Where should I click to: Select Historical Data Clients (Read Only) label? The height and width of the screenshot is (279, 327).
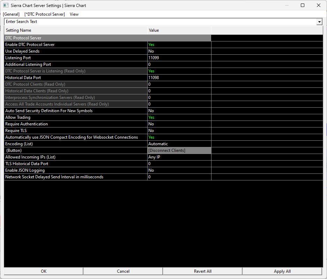pyautogui.click(x=76, y=91)
